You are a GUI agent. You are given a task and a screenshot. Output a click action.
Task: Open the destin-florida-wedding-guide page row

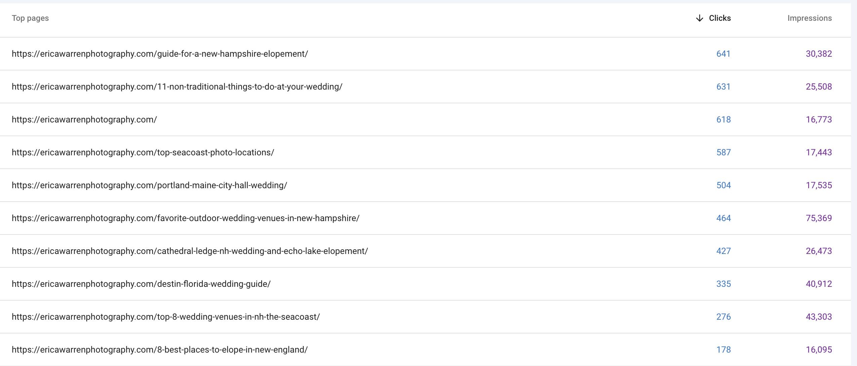[141, 284]
